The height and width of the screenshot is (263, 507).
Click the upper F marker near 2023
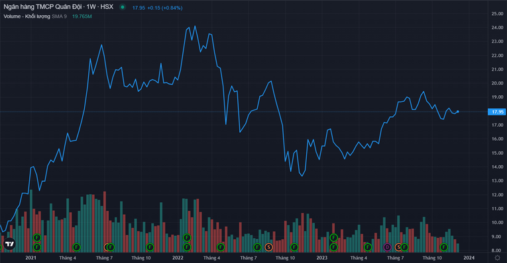coord(333,238)
